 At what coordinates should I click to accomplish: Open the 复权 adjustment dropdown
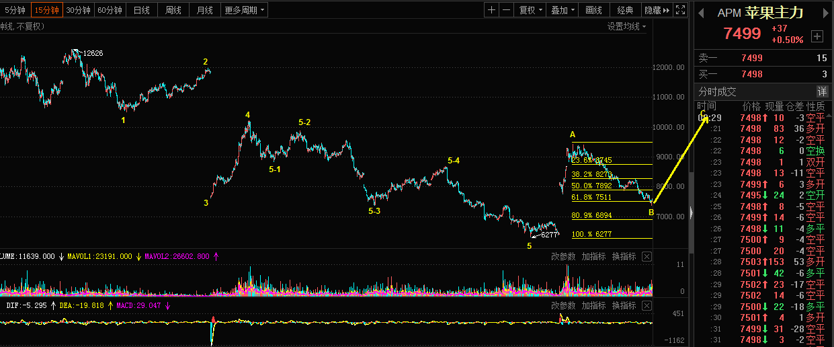click(x=531, y=10)
